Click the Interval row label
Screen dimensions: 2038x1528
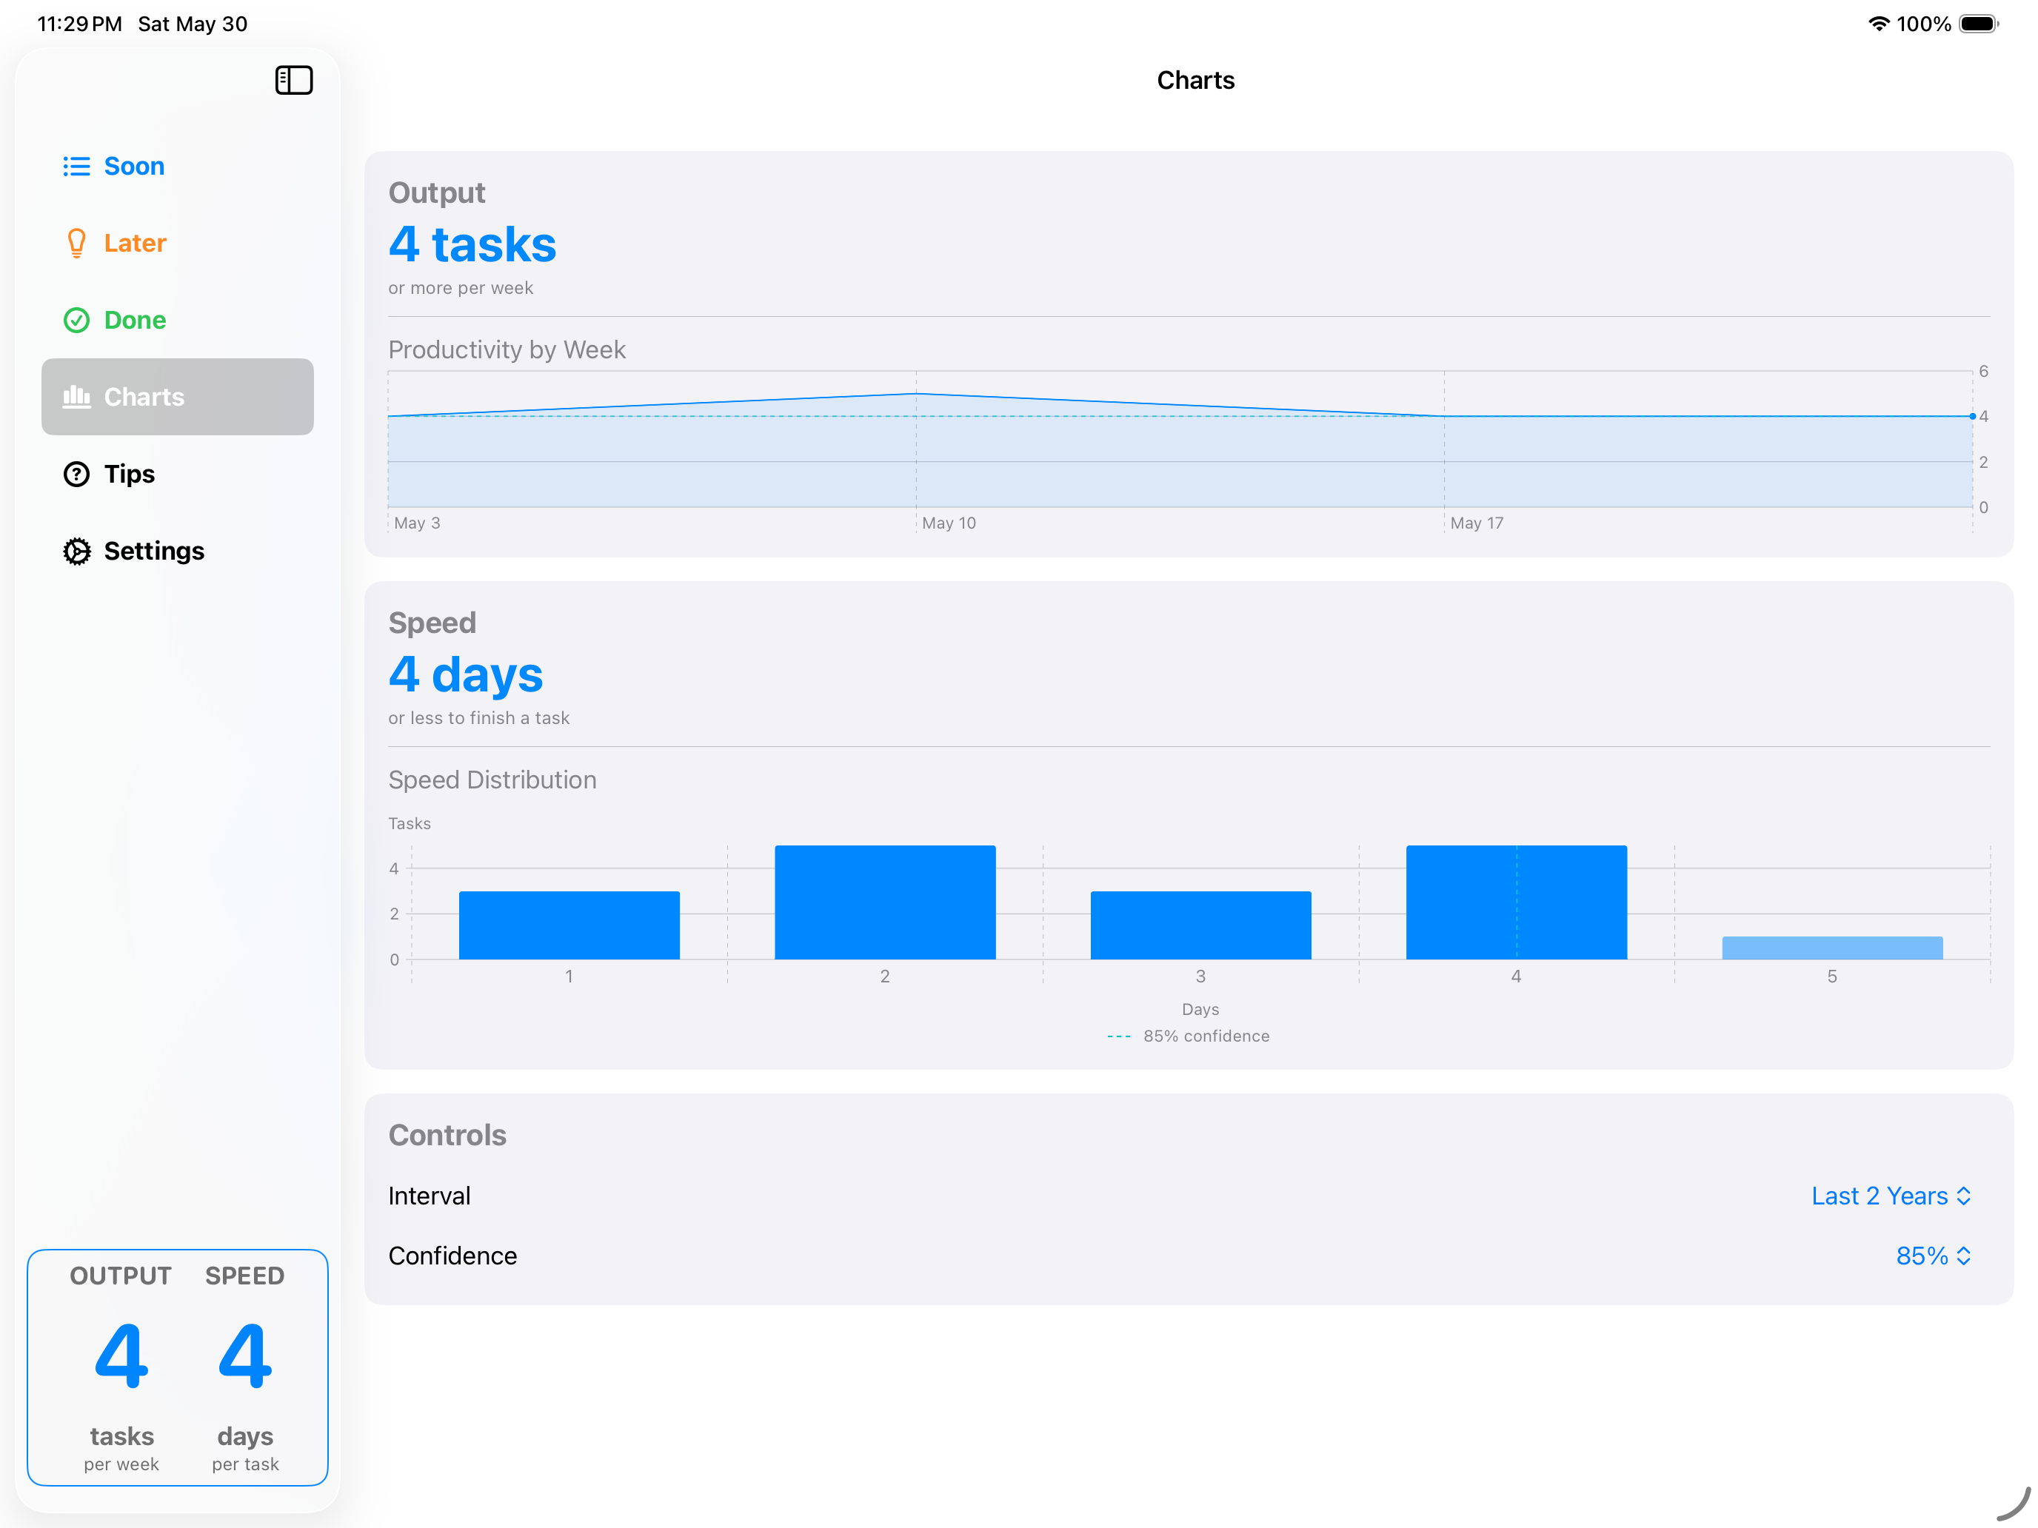click(x=430, y=1196)
